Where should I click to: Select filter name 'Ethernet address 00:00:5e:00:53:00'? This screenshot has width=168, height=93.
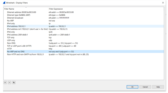[22, 12]
